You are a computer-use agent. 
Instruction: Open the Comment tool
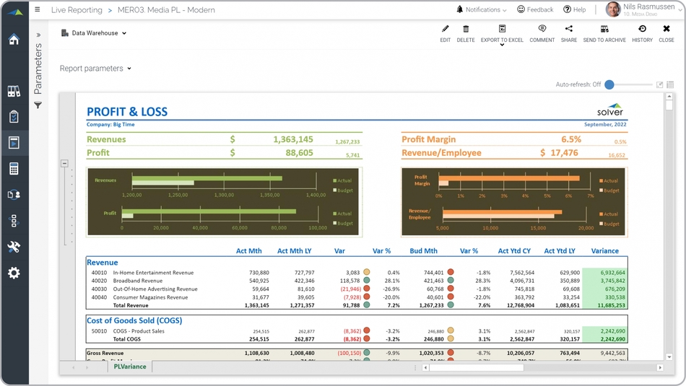tap(542, 30)
